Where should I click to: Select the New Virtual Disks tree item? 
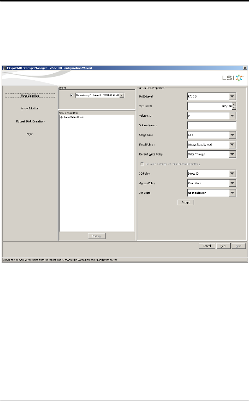[x=74, y=117]
